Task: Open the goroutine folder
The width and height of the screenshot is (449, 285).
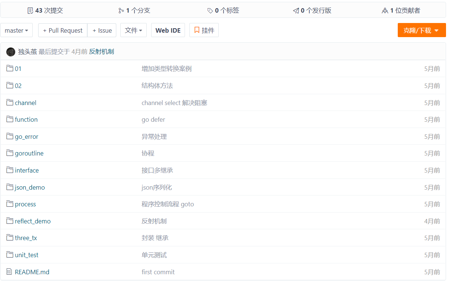Action: pyautogui.click(x=29, y=153)
